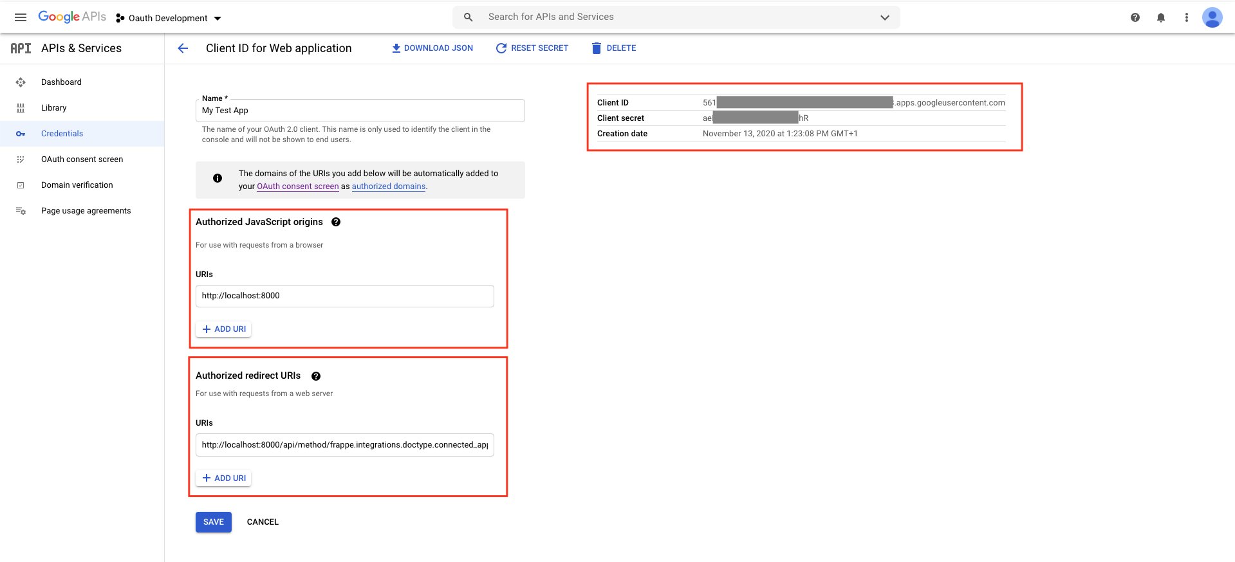Edit the redirect URI field
Screen dimensions: 1235x562
click(x=345, y=445)
